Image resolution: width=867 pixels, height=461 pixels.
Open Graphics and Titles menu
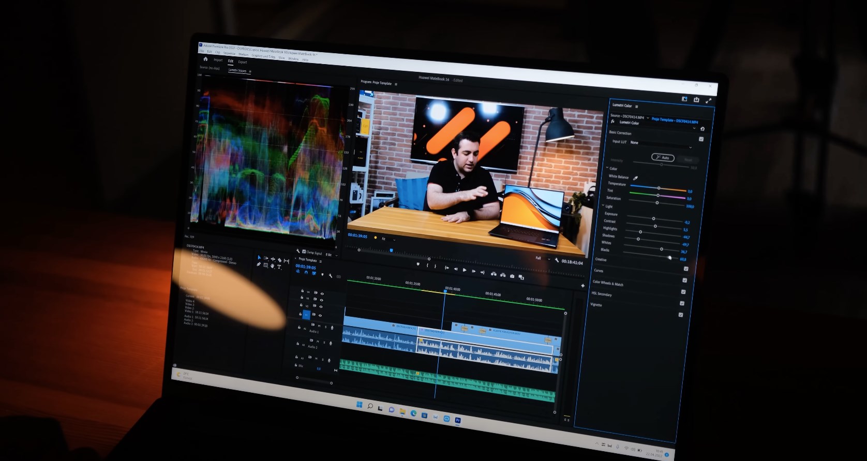[263, 56]
